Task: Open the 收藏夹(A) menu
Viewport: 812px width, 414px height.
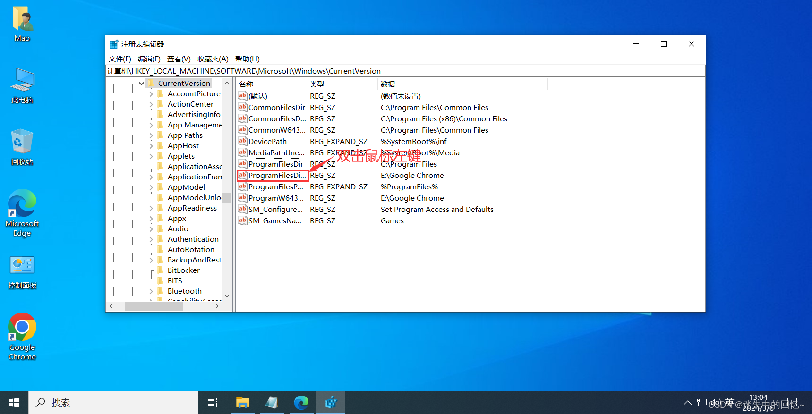Action: click(x=213, y=59)
